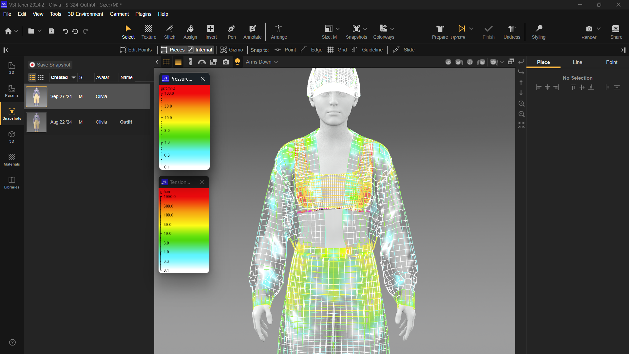Activate the Pen tool
The image size is (629, 354).
pos(232,31)
